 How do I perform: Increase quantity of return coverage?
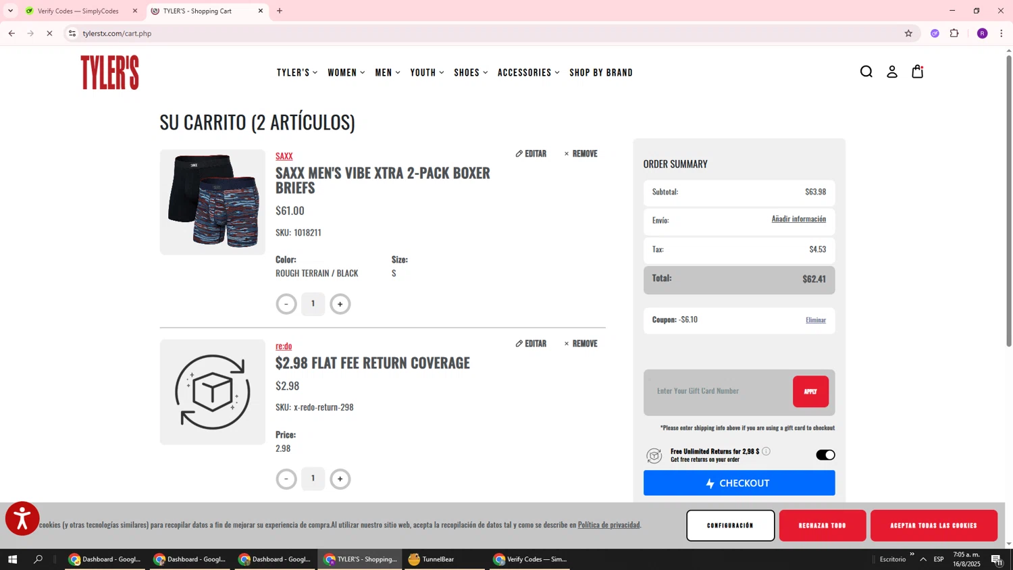340,479
